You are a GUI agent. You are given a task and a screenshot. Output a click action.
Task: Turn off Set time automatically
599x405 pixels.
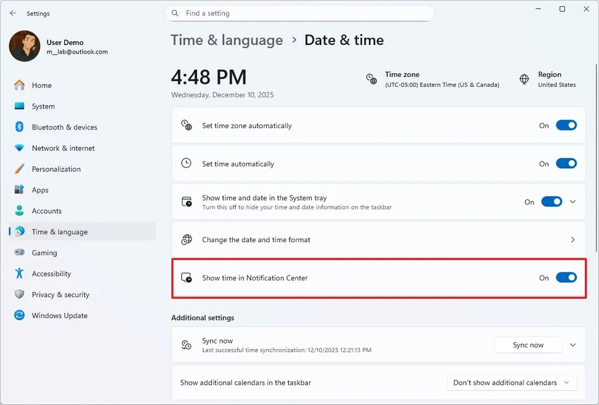pos(566,163)
